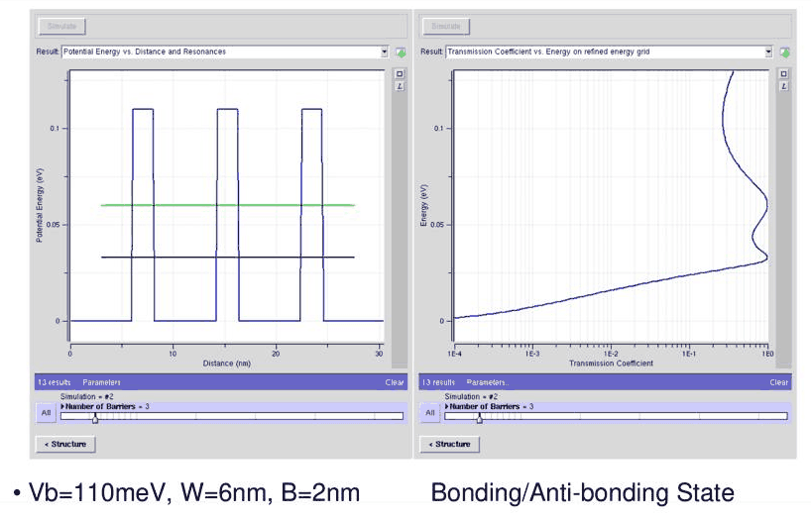
Task: Click Simulate button in left potential energy panel
Action: point(62,26)
